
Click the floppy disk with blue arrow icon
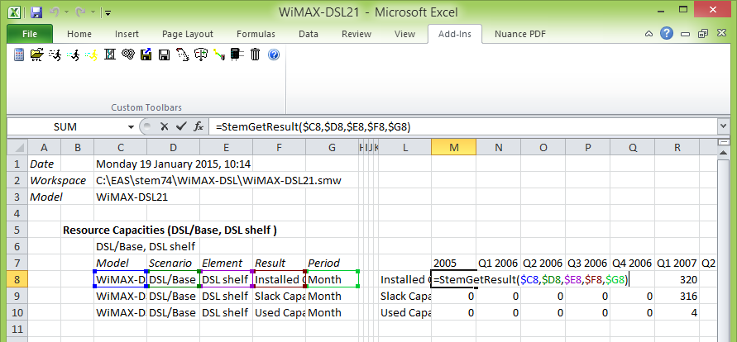(146, 55)
